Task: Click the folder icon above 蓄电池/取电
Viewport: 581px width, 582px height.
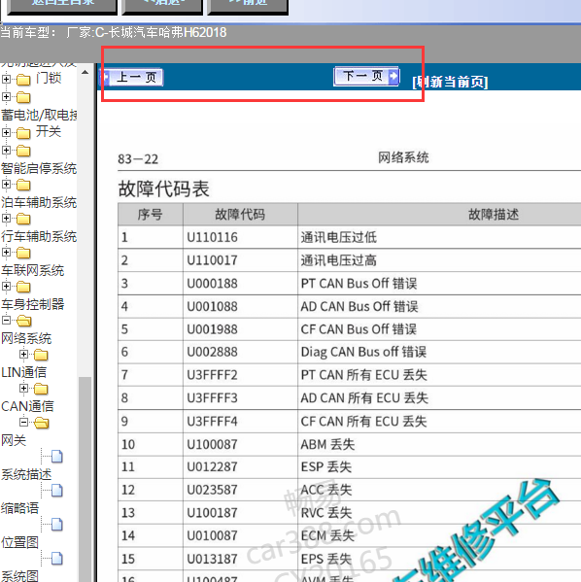Action: (x=23, y=97)
